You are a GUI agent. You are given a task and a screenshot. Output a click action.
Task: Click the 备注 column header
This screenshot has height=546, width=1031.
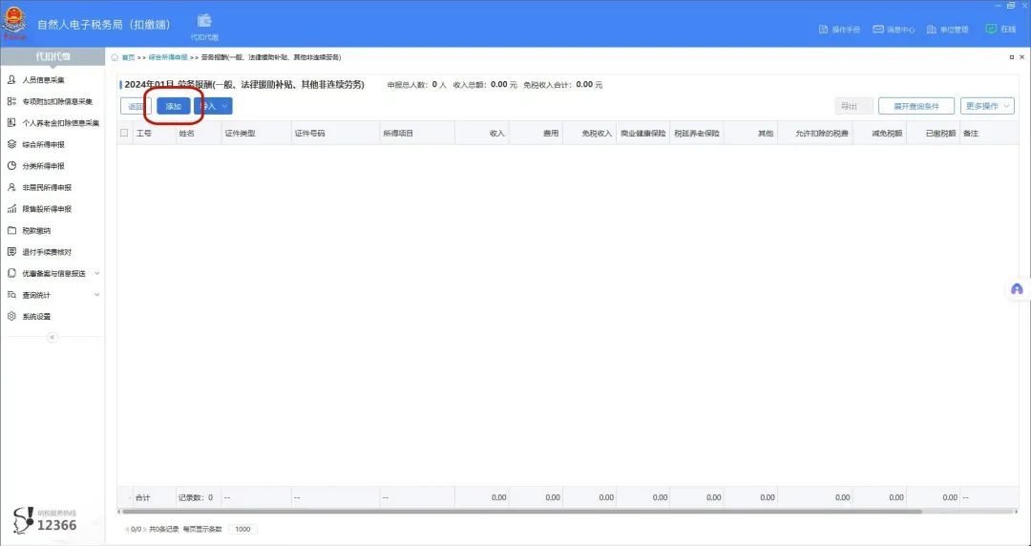990,133
